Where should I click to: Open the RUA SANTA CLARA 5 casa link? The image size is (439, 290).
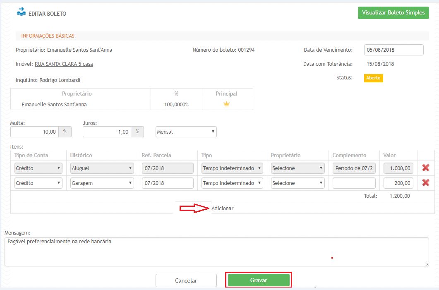tap(64, 64)
